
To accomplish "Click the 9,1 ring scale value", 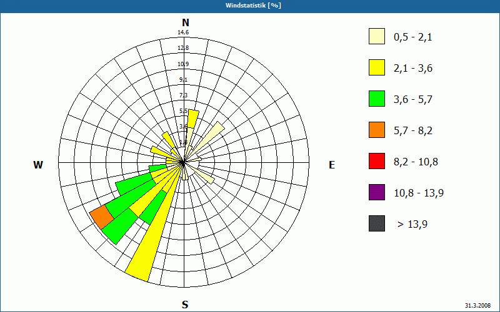I will (183, 80).
